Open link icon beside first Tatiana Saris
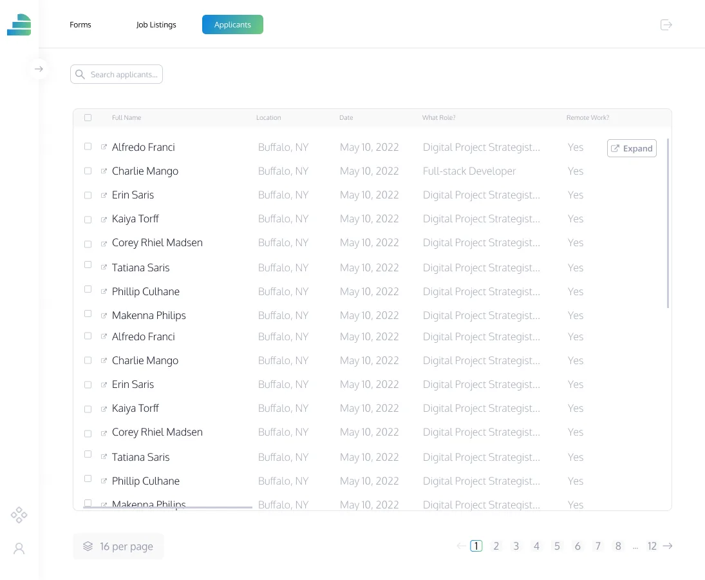 click(104, 267)
